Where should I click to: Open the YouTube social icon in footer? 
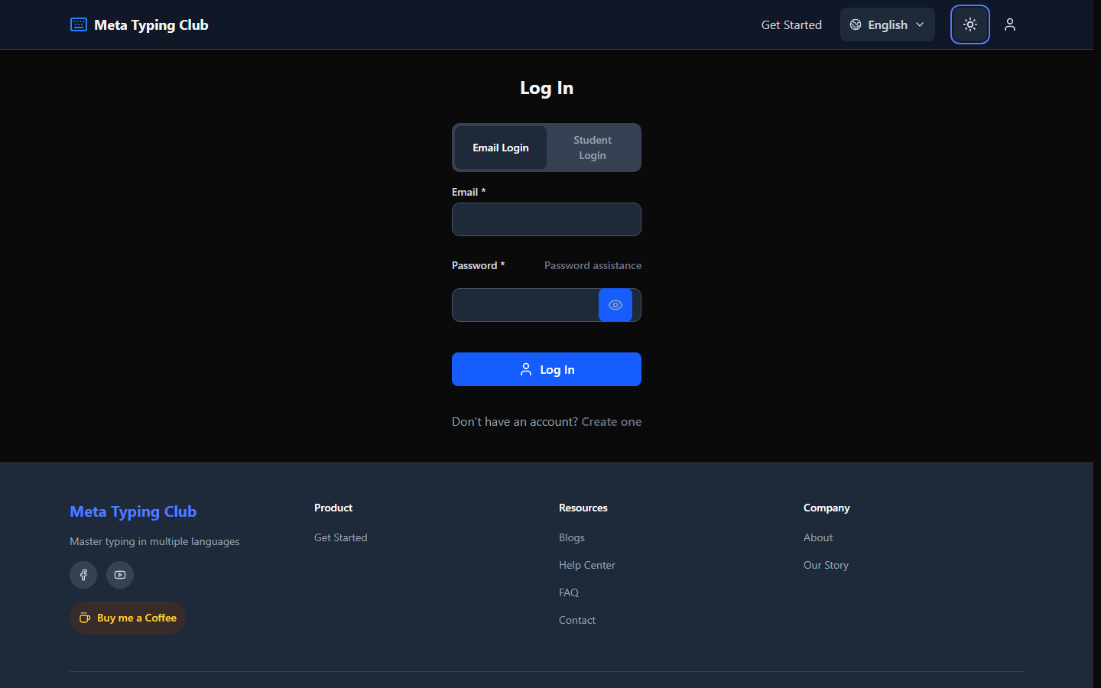click(x=120, y=575)
